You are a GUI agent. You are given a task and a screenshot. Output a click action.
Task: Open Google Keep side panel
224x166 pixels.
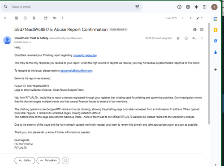(215, 30)
